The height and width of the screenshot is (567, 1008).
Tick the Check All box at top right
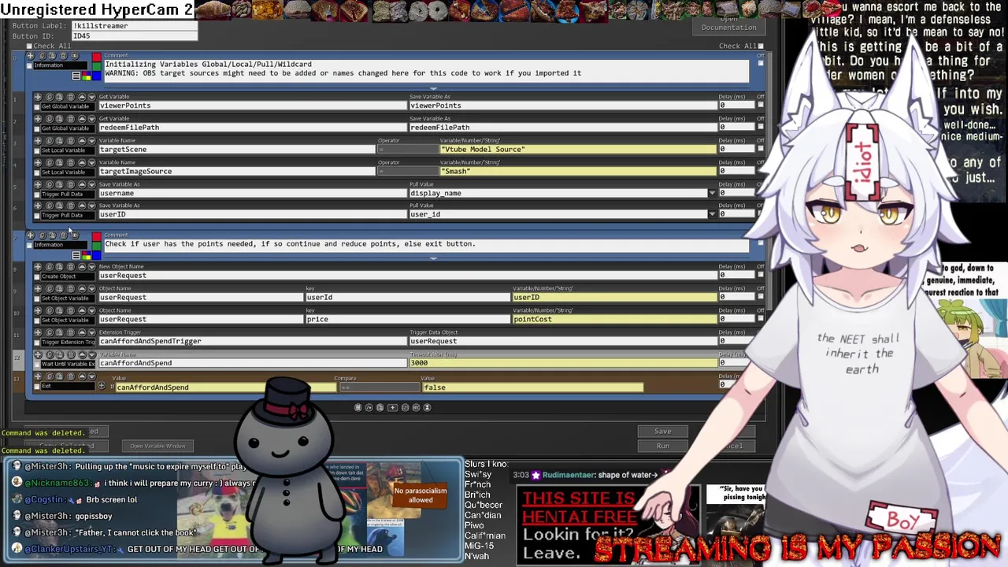pos(761,46)
